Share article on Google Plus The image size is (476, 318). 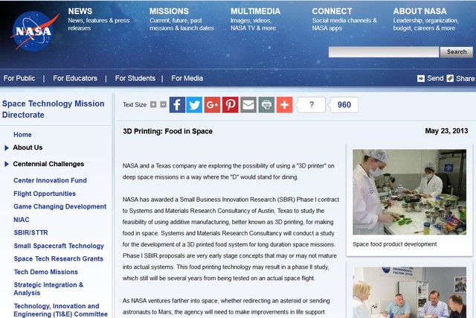(x=212, y=105)
